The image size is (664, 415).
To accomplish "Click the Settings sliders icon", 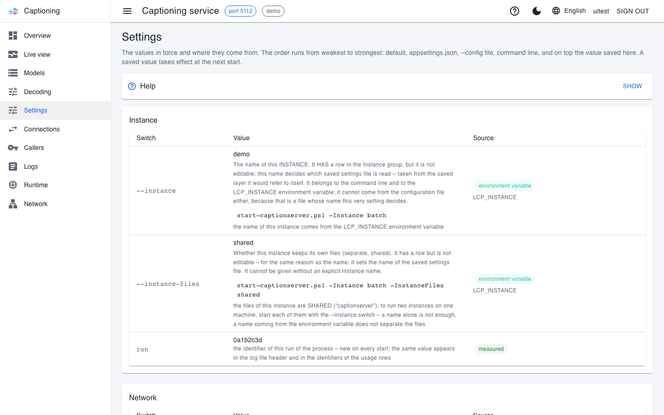I will click(13, 110).
